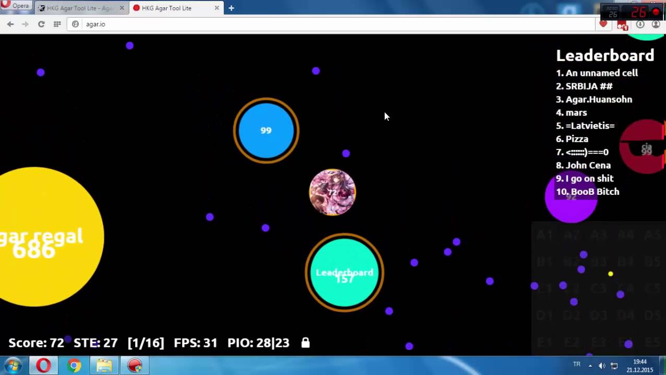Toggle the lock icon in status bar
The width and height of the screenshot is (666, 375).
coord(305,343)
